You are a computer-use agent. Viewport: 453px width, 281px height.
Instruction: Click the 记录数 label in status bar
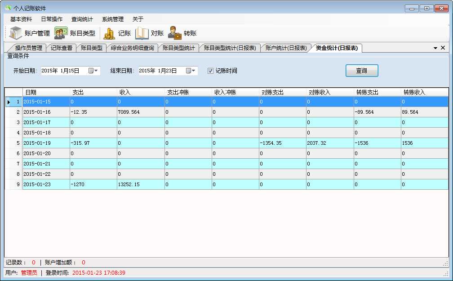[x=16, y=263]
